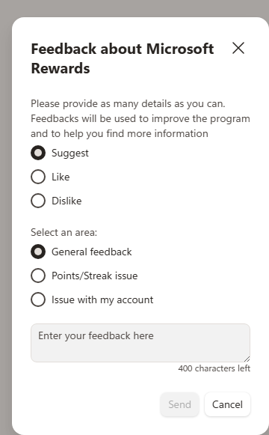
Task: Pick the Dislike radio button circle
Action: point(38,201)
